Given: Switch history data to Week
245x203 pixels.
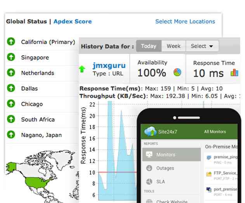Looking at the screenshot, I should [x=174, y=46].
